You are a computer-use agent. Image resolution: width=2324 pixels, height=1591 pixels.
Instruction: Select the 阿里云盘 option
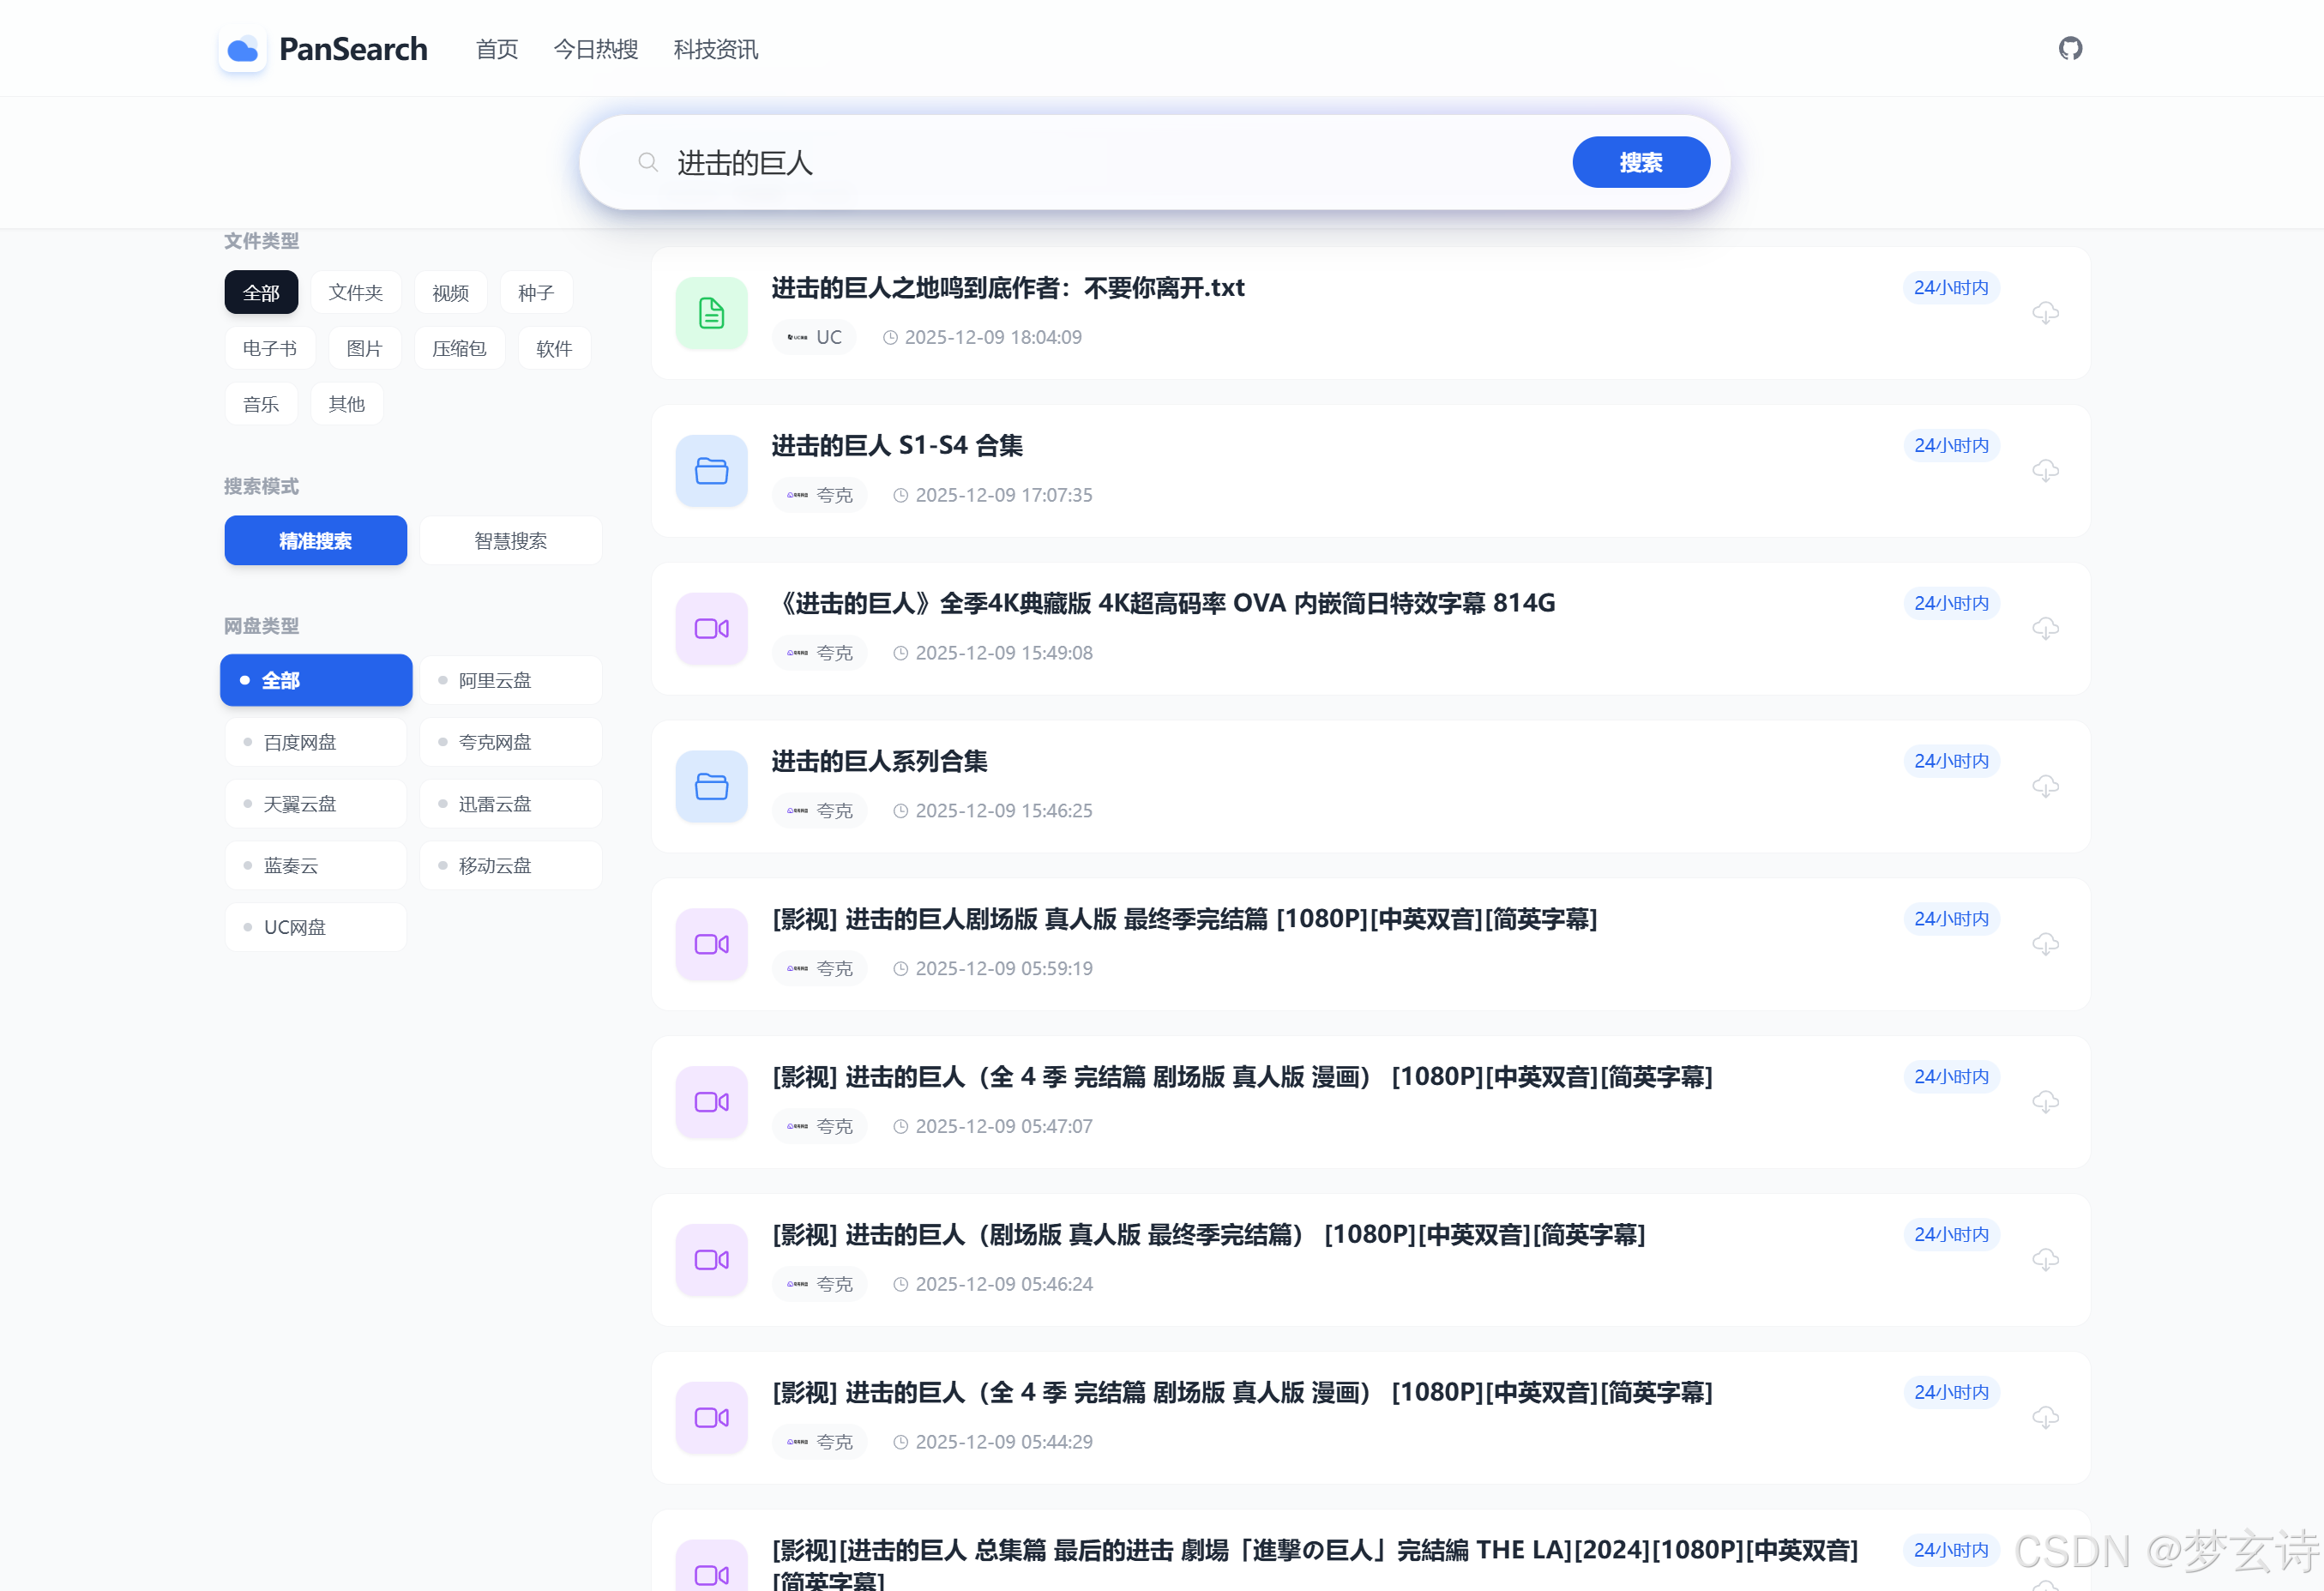510,679
